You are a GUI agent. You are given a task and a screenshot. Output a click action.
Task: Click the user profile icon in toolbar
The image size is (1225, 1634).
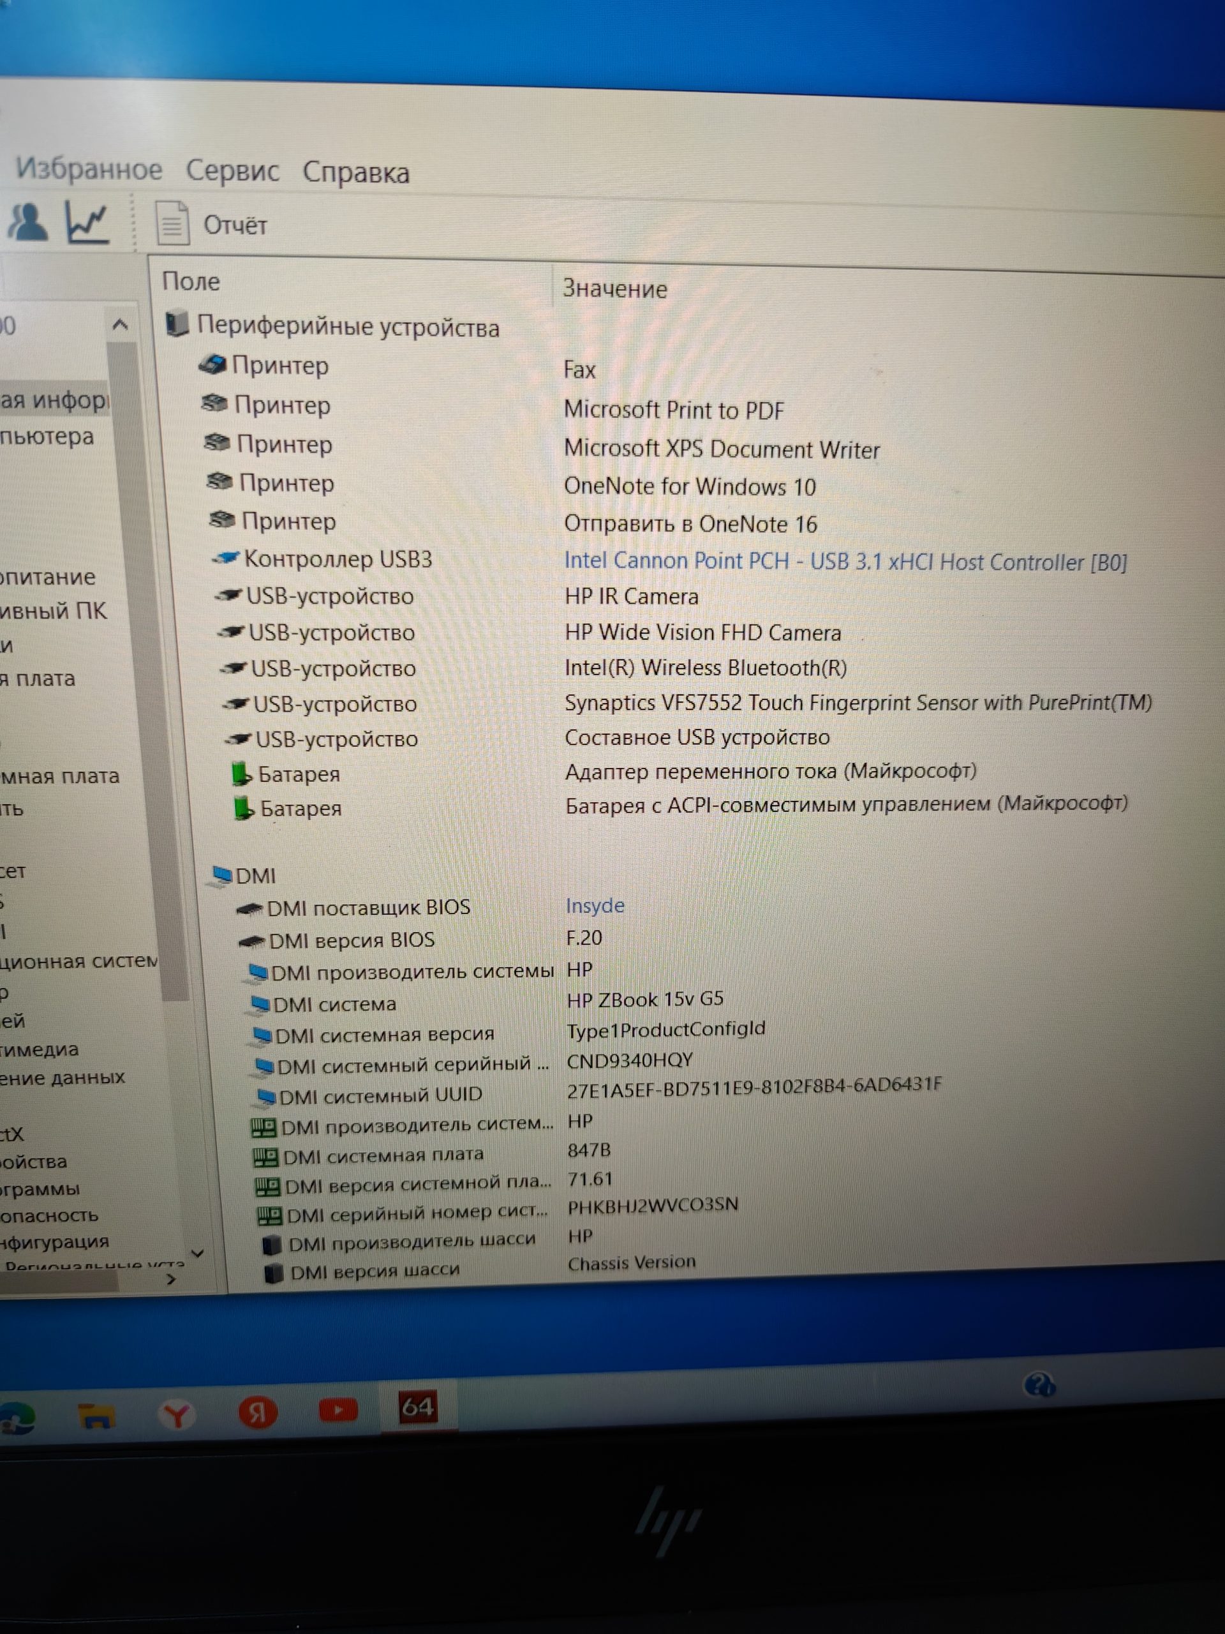coord(27,221)
